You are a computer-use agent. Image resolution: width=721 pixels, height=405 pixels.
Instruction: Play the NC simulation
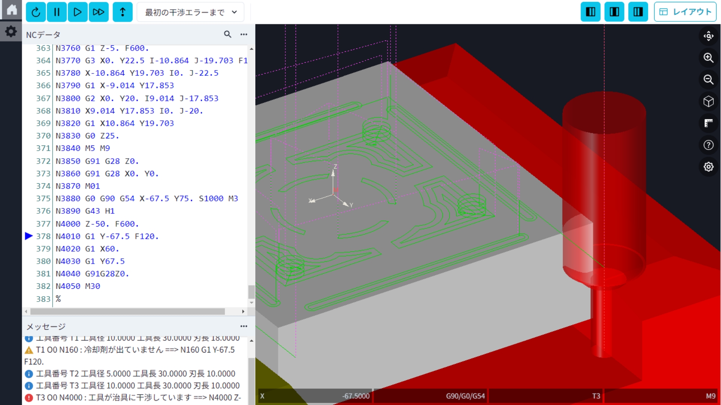[x=78, y=12]
